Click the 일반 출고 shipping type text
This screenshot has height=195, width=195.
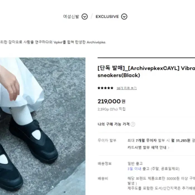(x=135, y=164)
